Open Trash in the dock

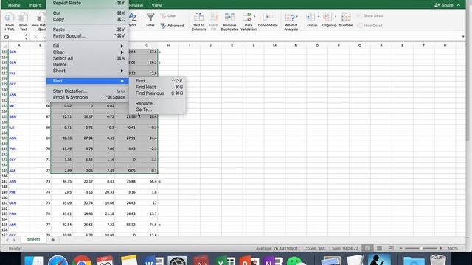coord(437,260)
